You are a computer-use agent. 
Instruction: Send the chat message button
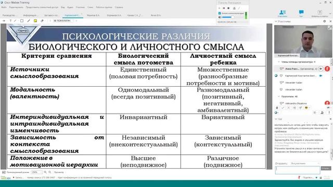pyautogui.click(x=326, y=168)
